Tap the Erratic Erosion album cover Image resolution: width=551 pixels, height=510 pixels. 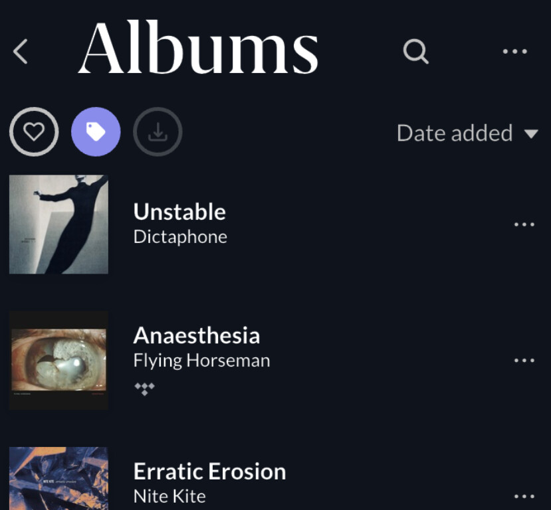pos(58,479)
